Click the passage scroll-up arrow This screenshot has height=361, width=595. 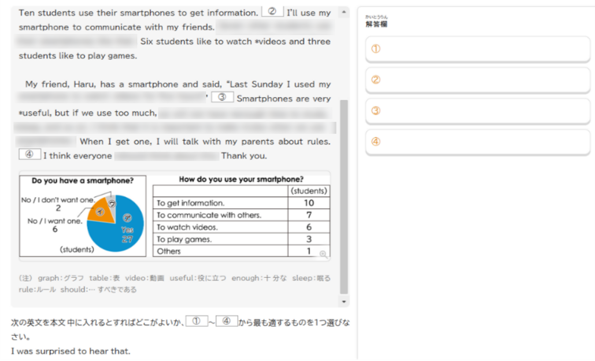(344, 12)
